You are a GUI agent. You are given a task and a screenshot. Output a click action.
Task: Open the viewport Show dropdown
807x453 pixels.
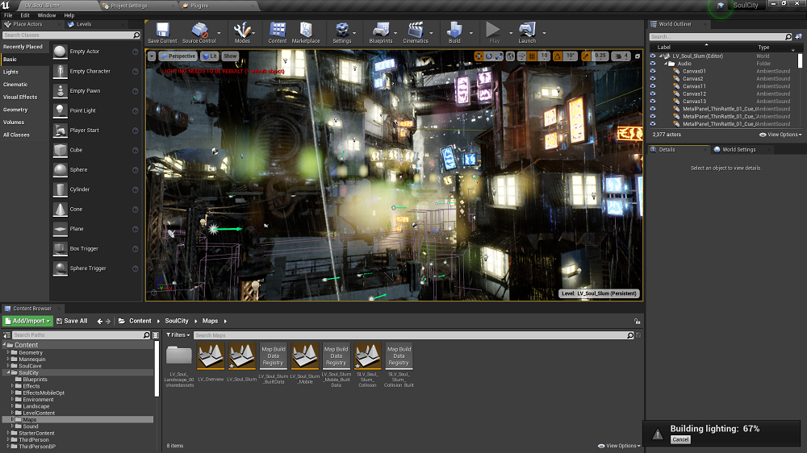(230, 56)
